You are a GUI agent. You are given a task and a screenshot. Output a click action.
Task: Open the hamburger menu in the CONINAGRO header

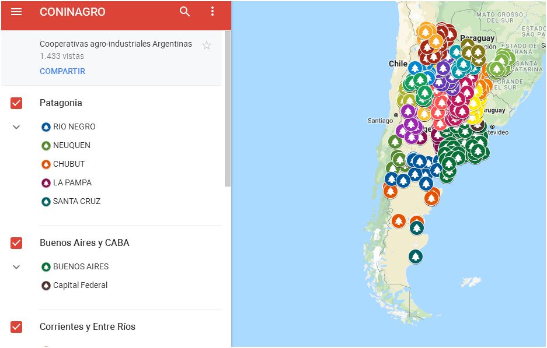16,12
